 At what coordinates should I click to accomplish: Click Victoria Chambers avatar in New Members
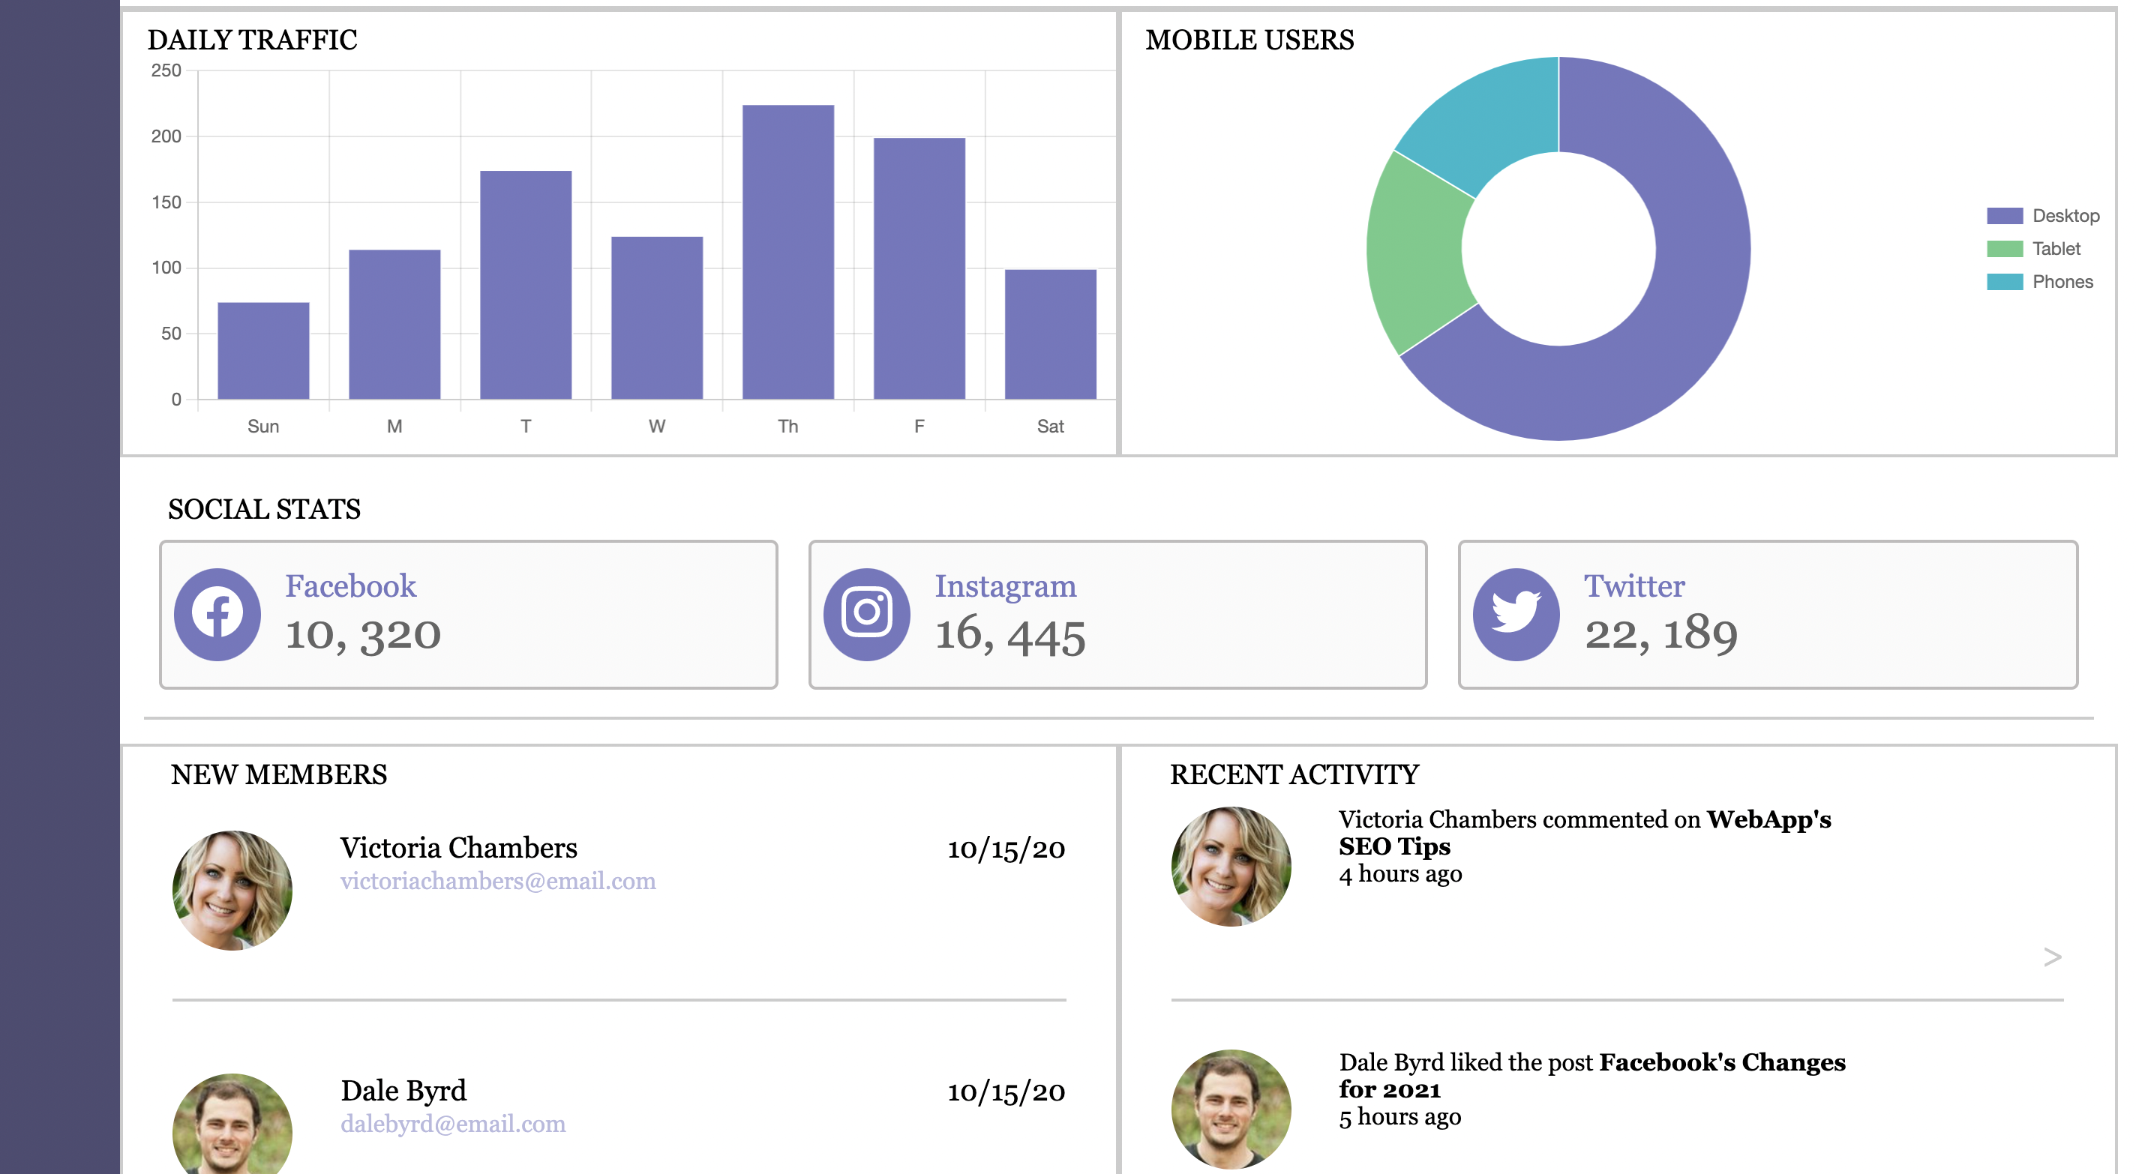tap(232, 891)
